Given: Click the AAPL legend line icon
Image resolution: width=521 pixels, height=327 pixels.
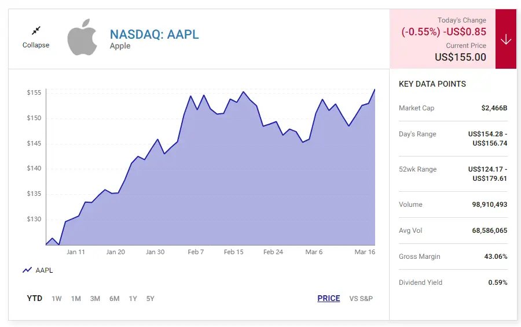Looking at the screenshot, I should (x=27, y=270).
